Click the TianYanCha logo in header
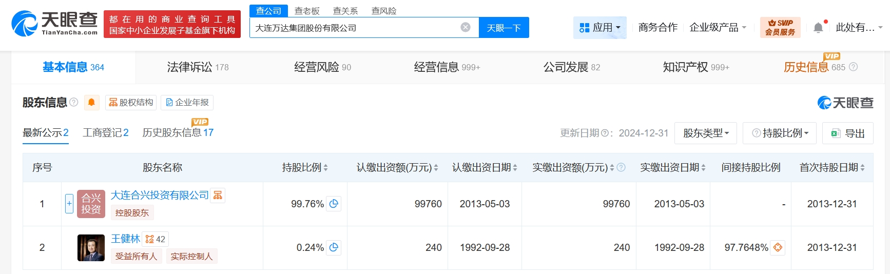This screenshot has width=890, height=274. click(x=54, y=24)
